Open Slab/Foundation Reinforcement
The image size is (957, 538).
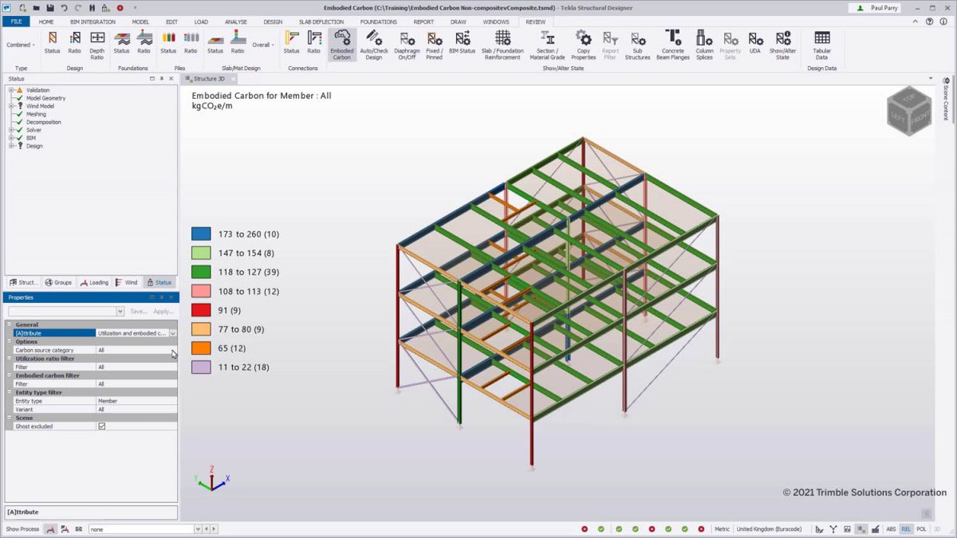(x=502, y=45)
